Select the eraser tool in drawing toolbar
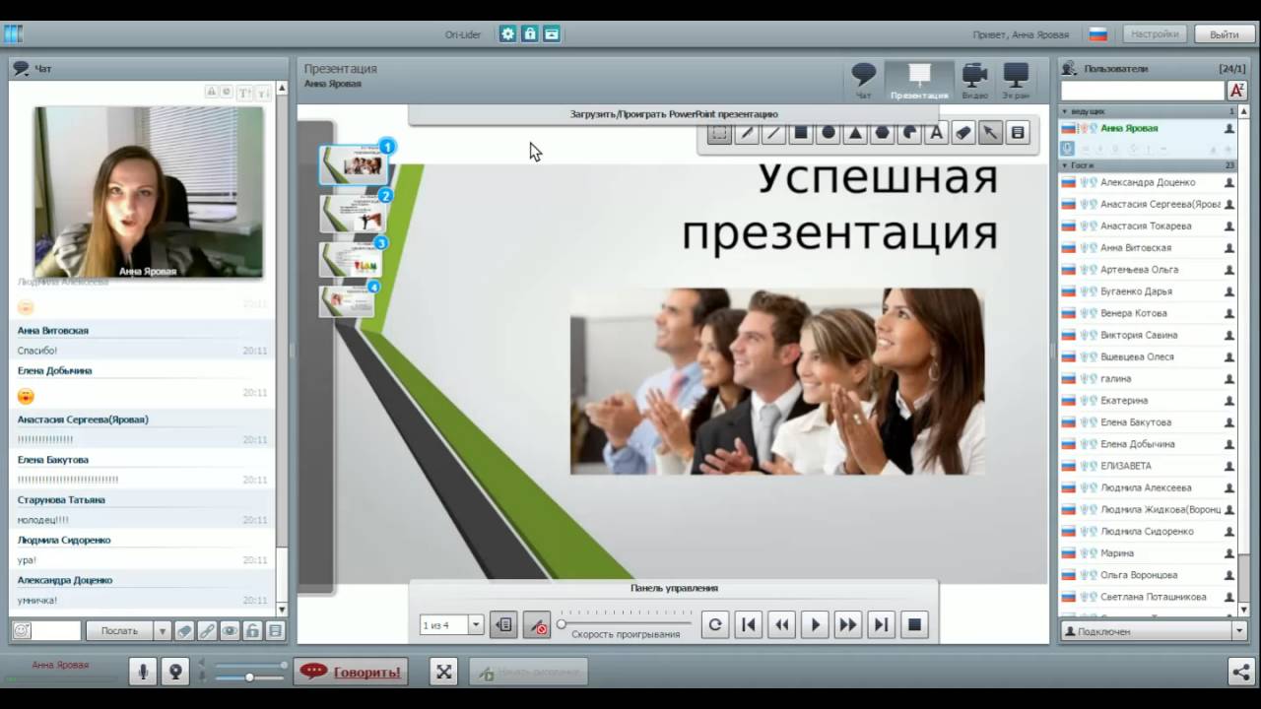 (x=963, y=133)
